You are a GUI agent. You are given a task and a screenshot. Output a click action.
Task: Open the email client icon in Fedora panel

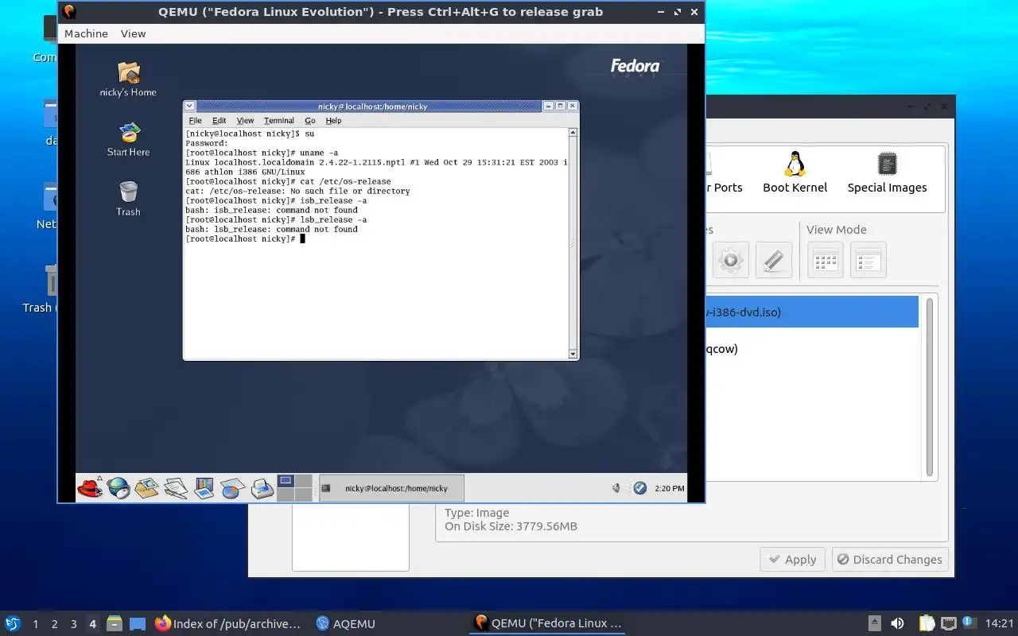click(x=147, y=487)
